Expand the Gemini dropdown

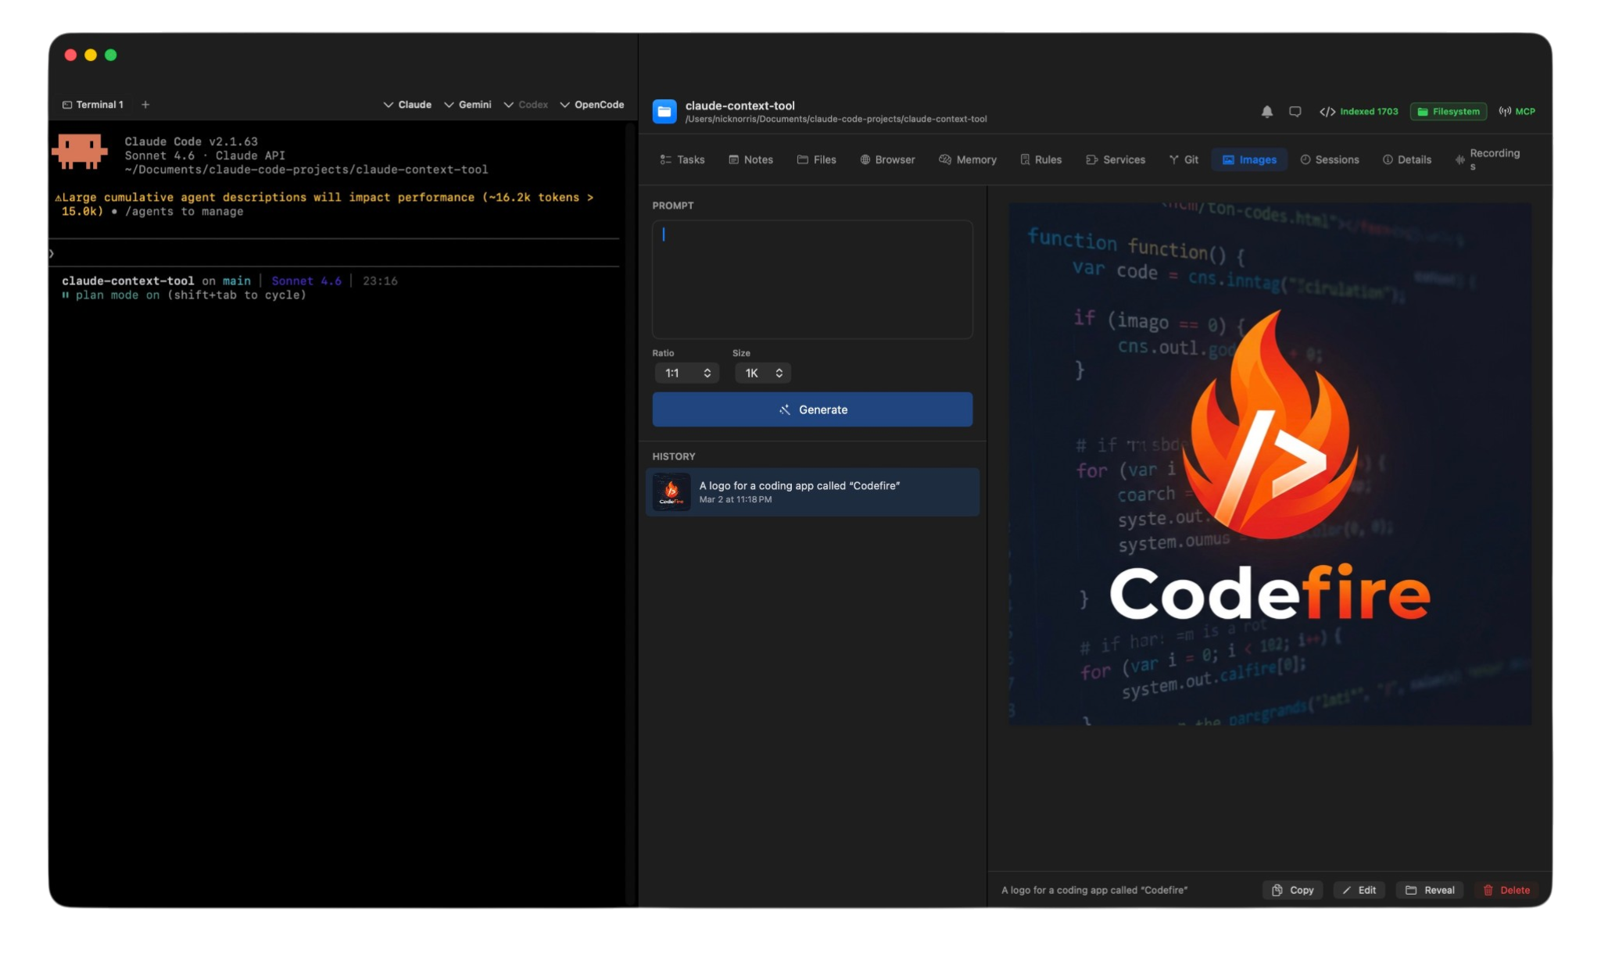pos(467,105)
